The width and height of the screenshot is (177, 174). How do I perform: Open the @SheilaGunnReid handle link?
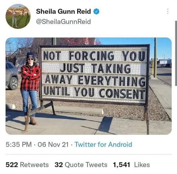pyautogui.click(x=63, y=22)
